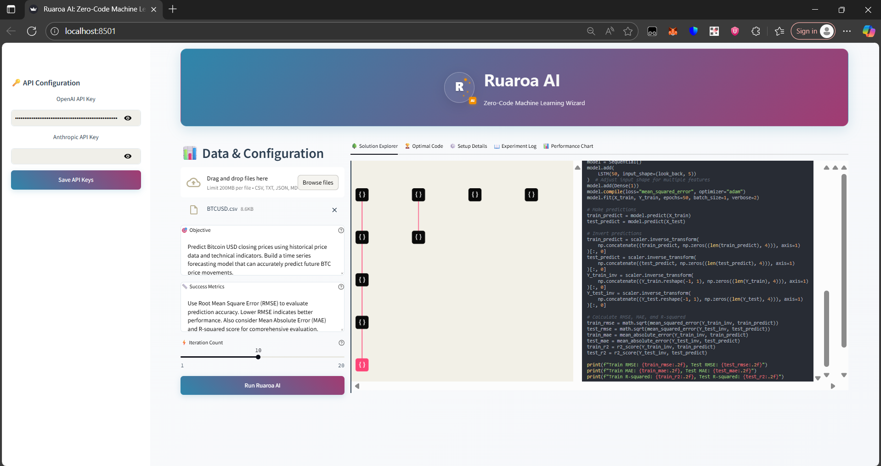Screen dimensions: 881x466
Task: Select the highlighted pink solution node
Action: 362,365
